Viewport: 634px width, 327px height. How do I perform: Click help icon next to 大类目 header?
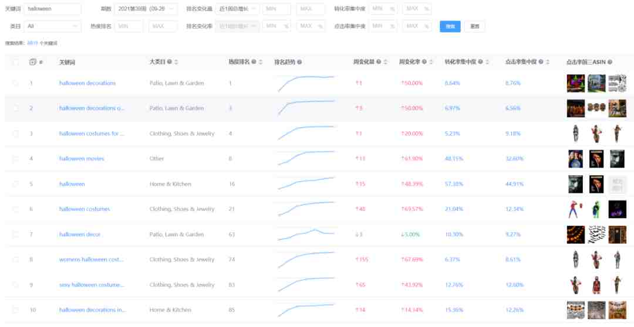[170, 62]
